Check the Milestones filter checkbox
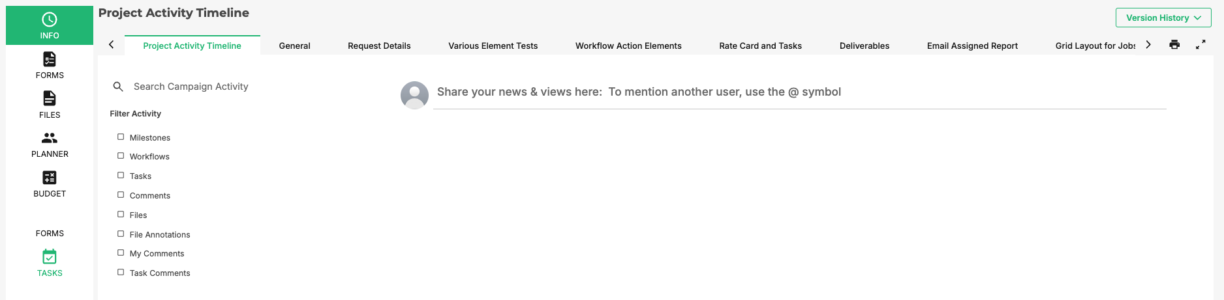1224x300 pixels. (x=121, y=137)
